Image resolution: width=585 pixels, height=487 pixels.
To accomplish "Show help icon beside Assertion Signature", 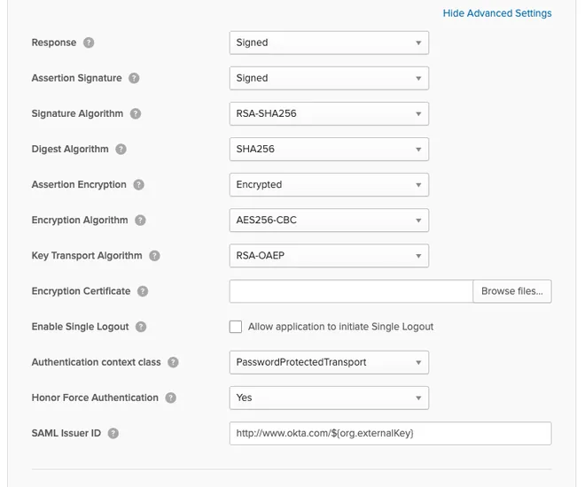I will (134, 78).
